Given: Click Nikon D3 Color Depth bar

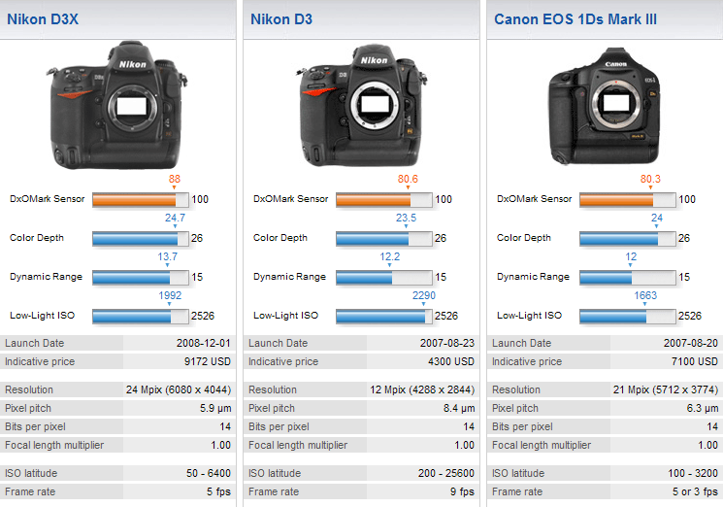Looking at the screenshot, I should (384, 239).
